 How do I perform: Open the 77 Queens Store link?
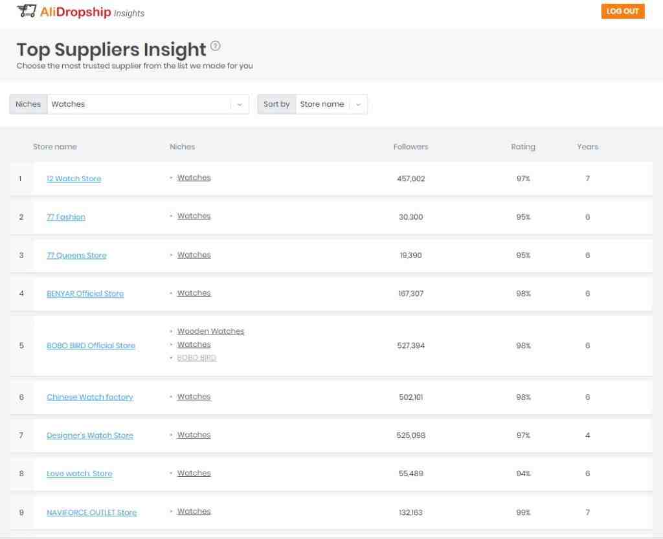point(76,255)
